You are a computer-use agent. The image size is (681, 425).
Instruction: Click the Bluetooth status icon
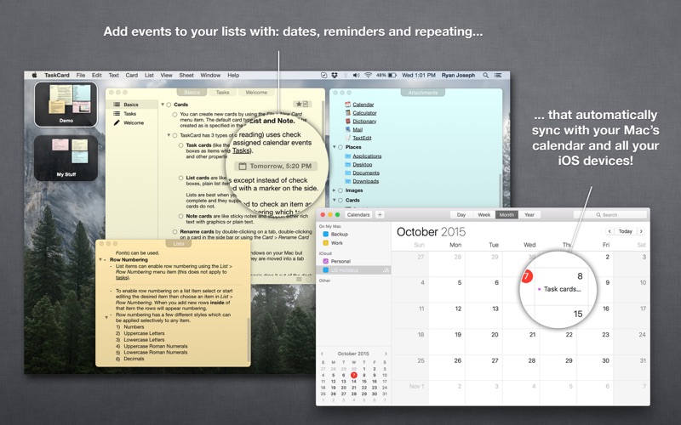coord(346,75)
